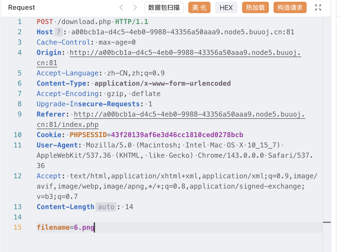Click the HTTP/1.1 protocol text
The image size is (341, 252).
(x=132, y=22)
